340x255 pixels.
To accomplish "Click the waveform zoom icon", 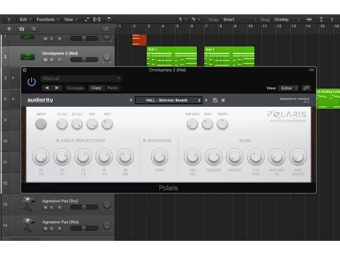I will click(x=309, y=20).
